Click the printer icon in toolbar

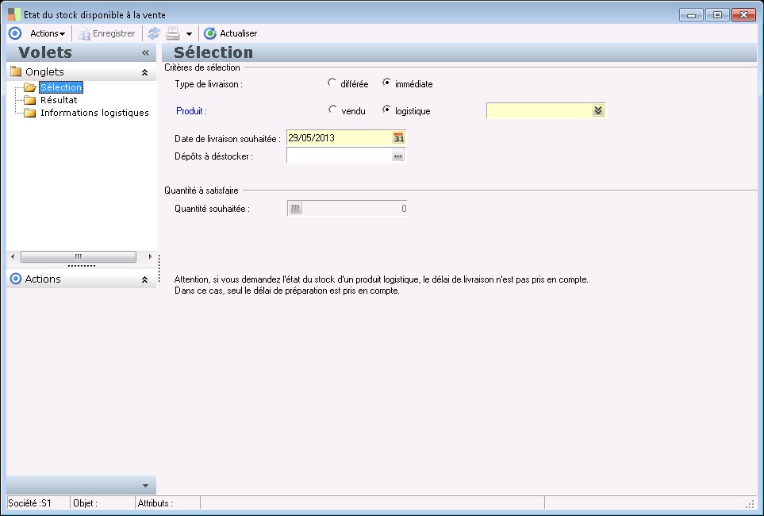(x=173, y=33)
